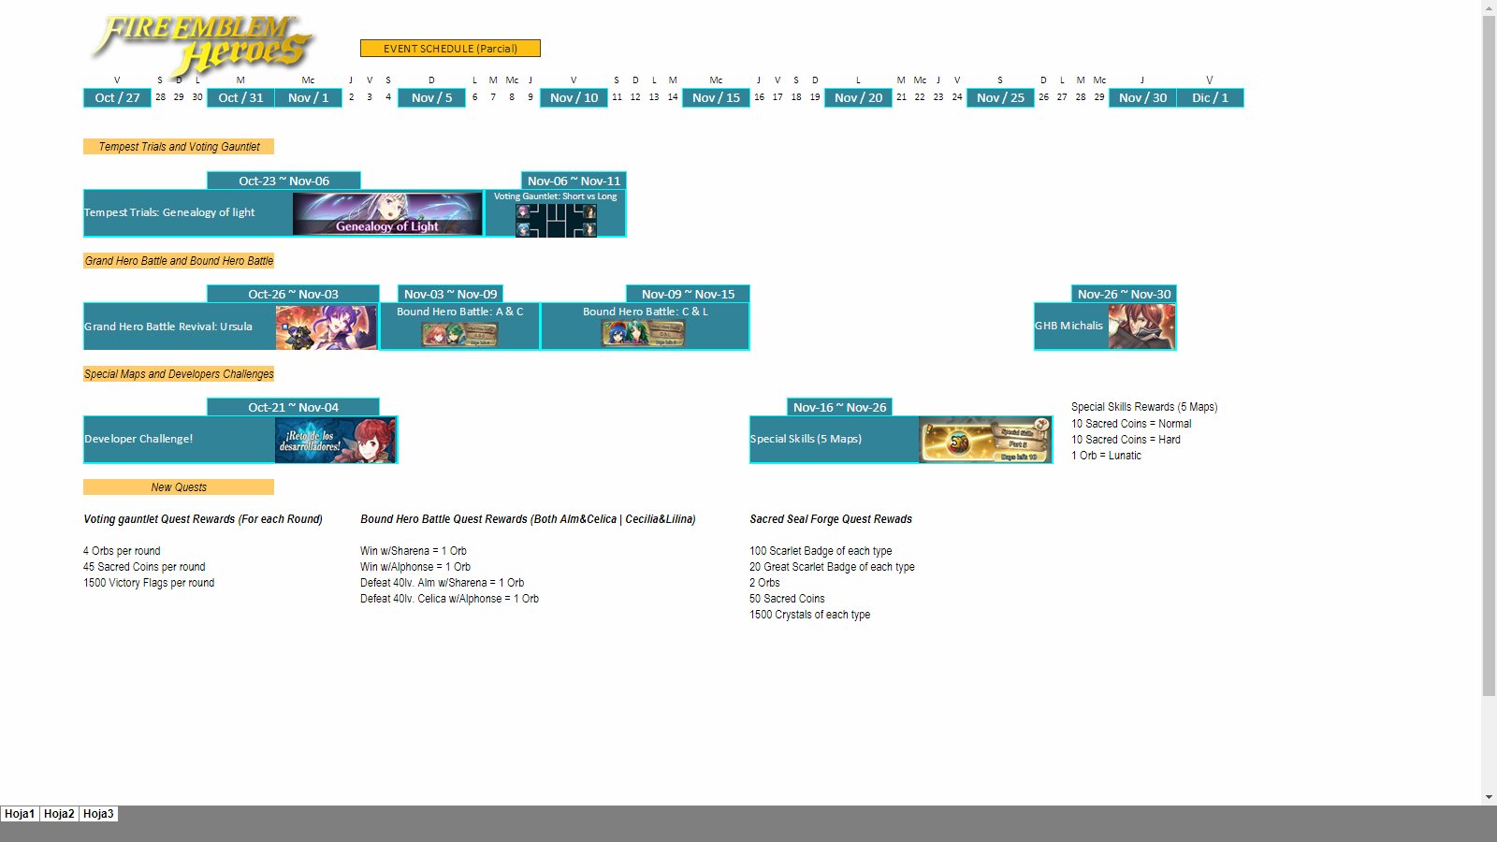The width and height of the screenshot is (1497, 842).
Task: Click the scrollbar up arrow
Action: [x=1489, y=7]
